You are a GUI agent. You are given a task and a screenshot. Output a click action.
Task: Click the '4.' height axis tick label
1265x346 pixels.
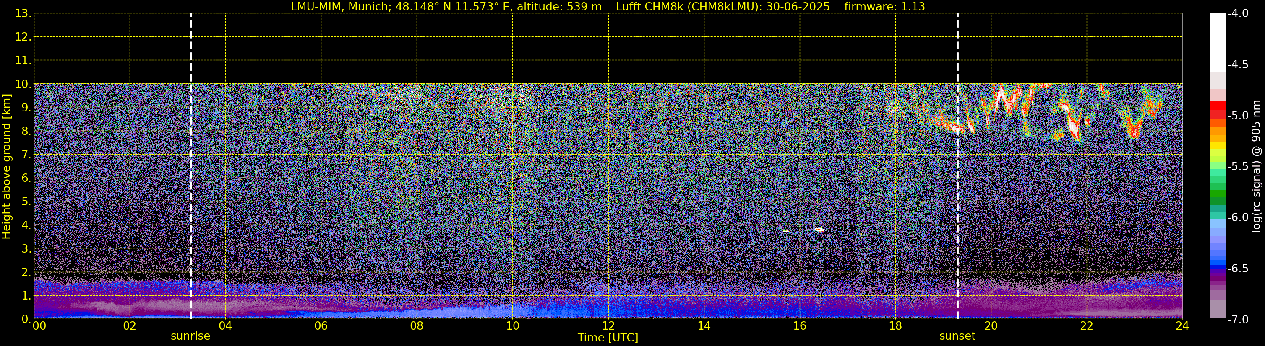point(26,225)
